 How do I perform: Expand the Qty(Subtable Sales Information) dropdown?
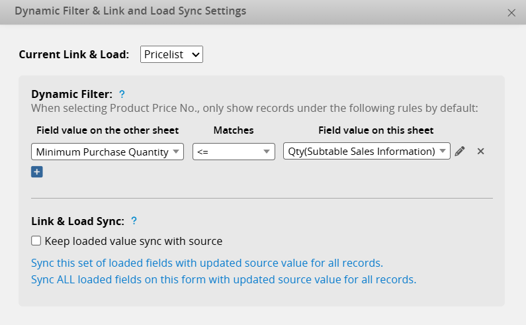366,152
